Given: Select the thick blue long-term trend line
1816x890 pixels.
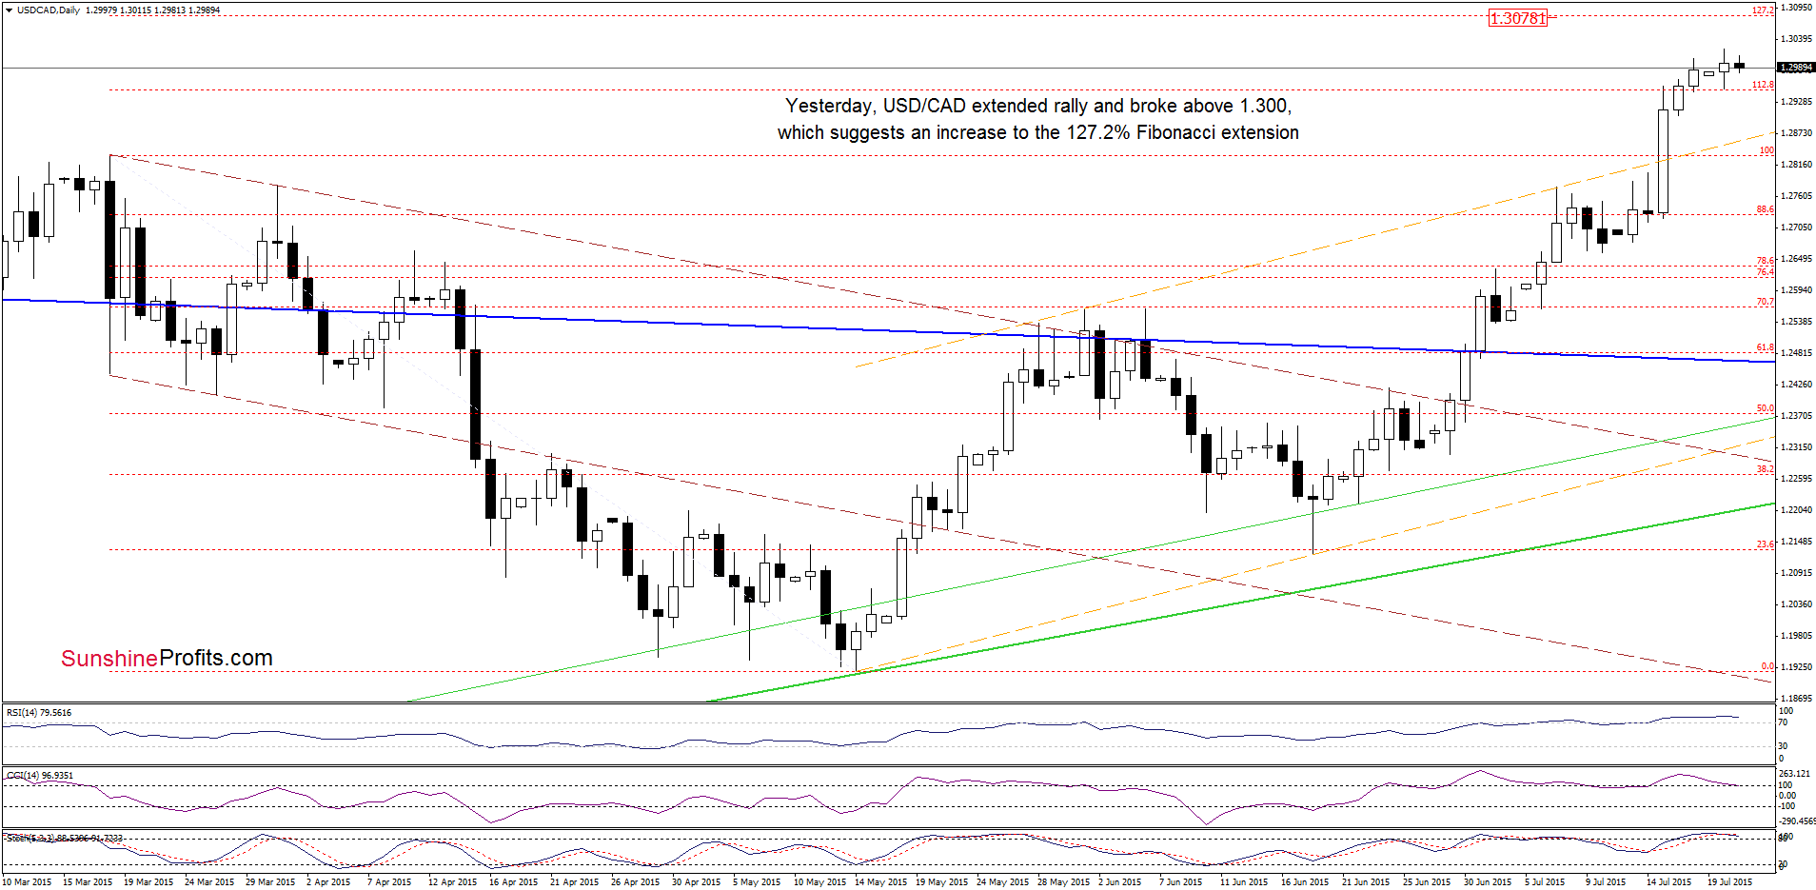Looking at the screenshot, I should (x=889, y=330).
